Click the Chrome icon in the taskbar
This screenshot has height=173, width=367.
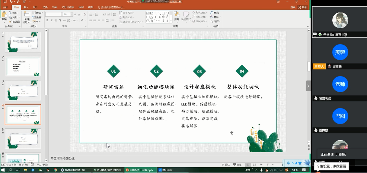(55, 170)
